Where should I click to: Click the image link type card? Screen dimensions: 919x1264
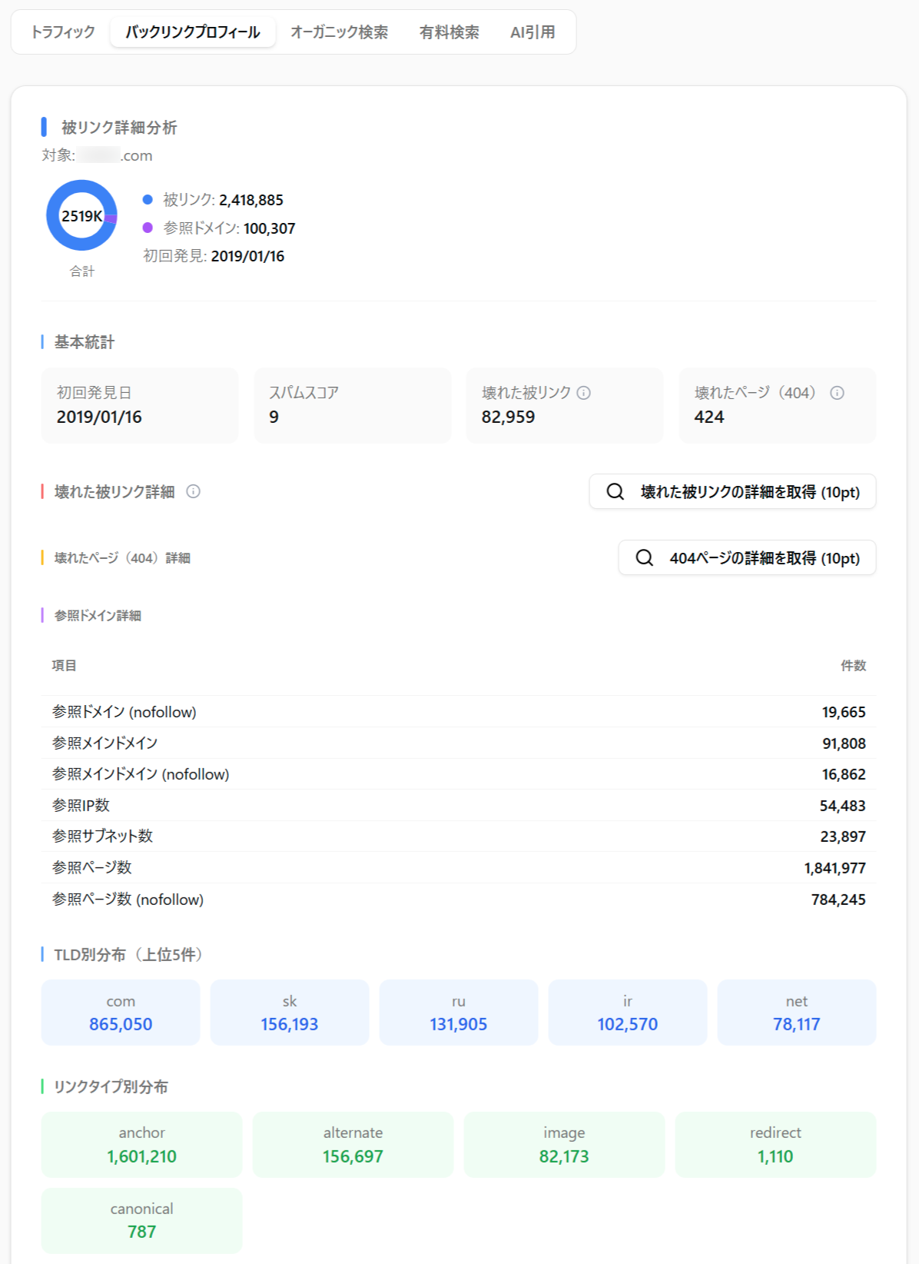point(564,1145)
